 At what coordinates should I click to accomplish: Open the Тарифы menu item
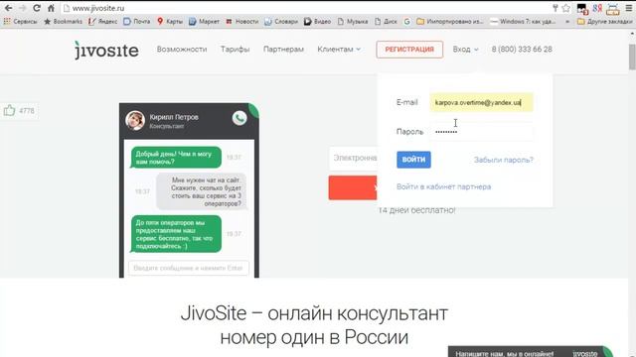235,49
